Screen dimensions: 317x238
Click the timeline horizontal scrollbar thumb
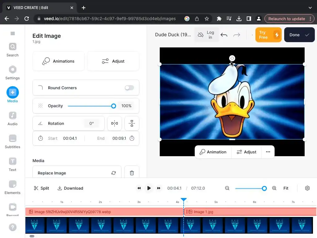point(32,236)
